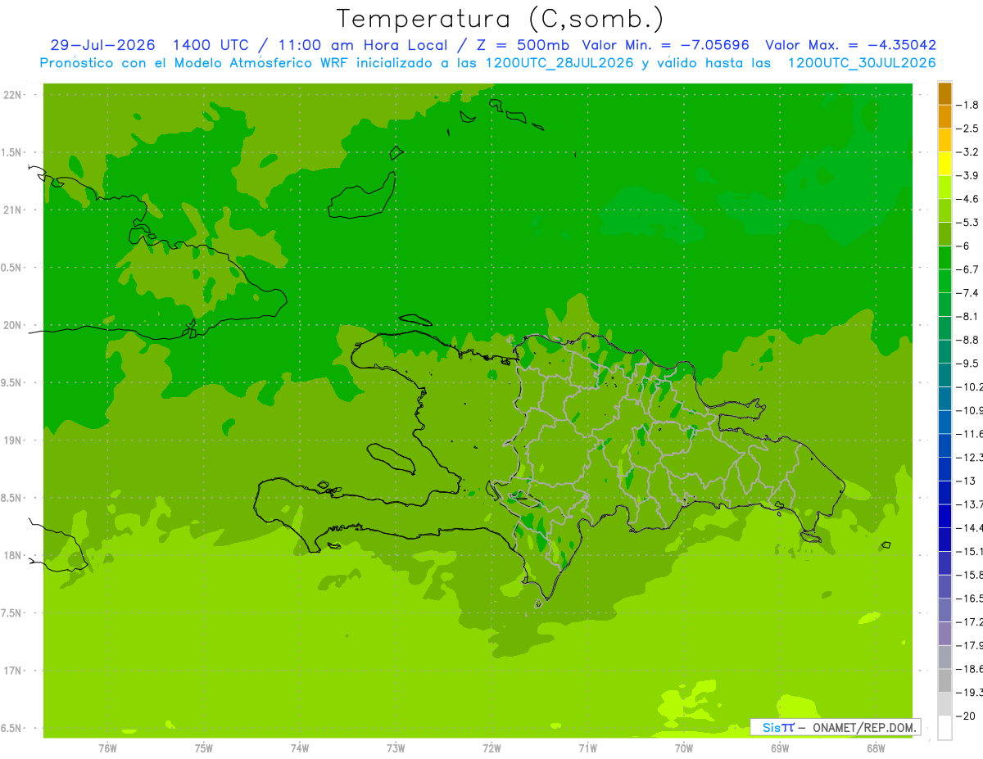This screenshot has height=759, width=983.
Task: Click the "-8.8" legend value
Action: point(967,340)
